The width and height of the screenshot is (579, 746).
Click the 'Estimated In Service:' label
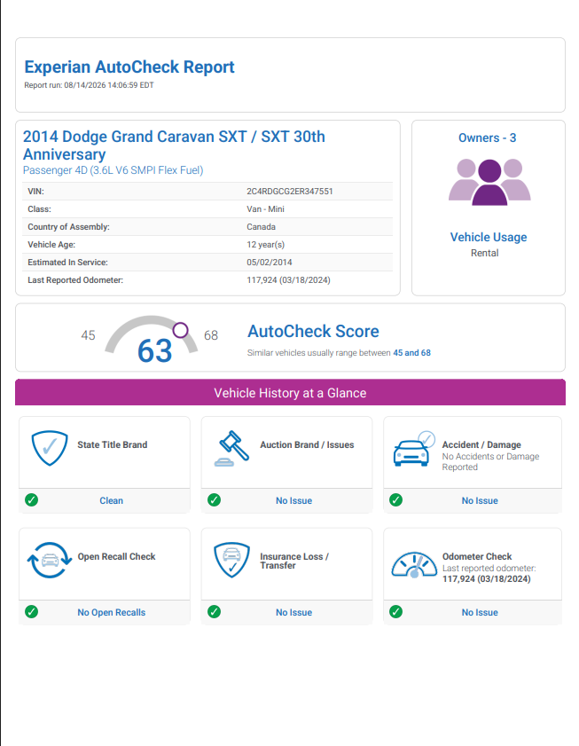[67, 263]
